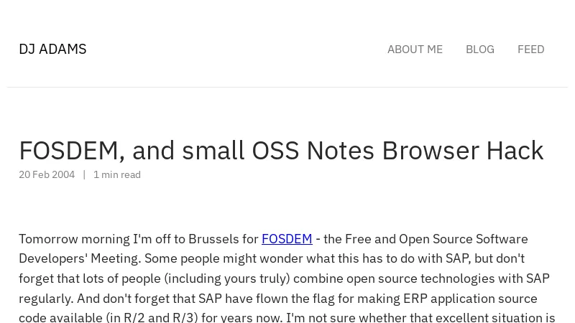575x323 pixels.
Task: Click the word "Hack" in the title
Action: coord(515,150)
